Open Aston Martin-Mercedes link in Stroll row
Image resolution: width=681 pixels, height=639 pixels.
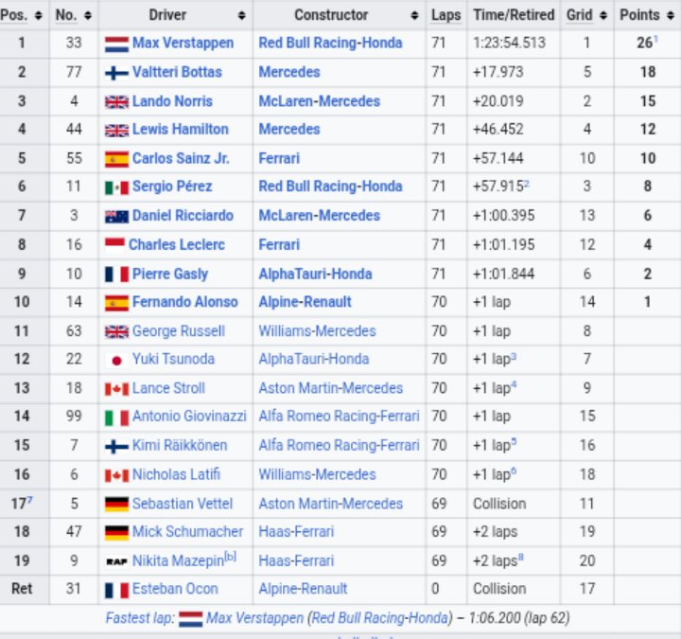point(330,388)
